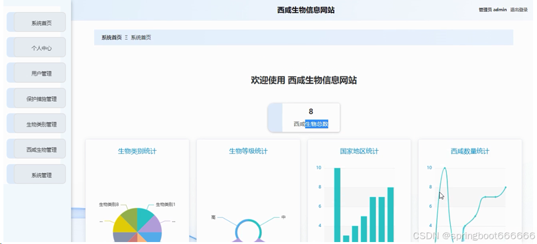Click the 生物类别8 pie label

[109, 205]
